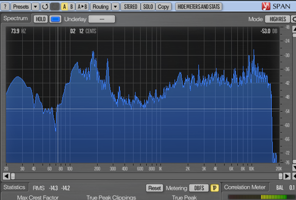Click the Spectrum panel label
Screen dimensions: 296x200
click(15, 19)
